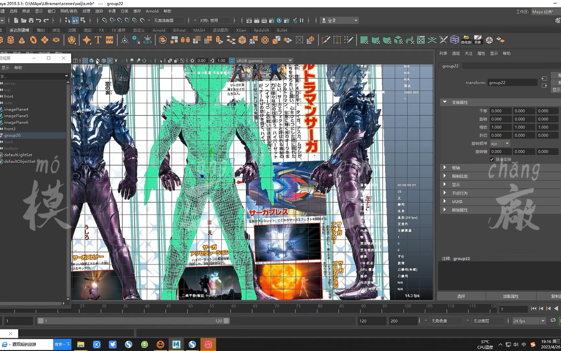Collapse the 变换属性 section

click(x=444, y=102)
